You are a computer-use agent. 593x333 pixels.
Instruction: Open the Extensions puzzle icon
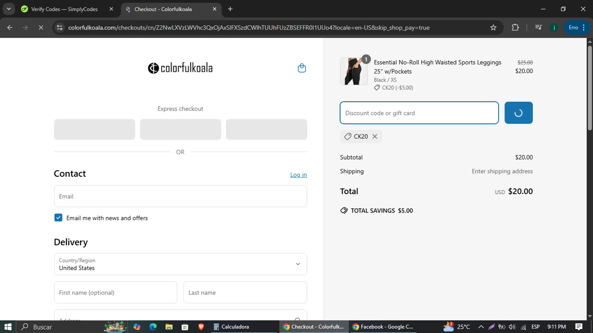515,28
